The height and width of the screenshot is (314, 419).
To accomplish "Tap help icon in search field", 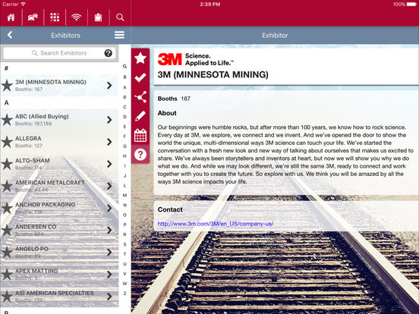I will click(x=109, y=53).
